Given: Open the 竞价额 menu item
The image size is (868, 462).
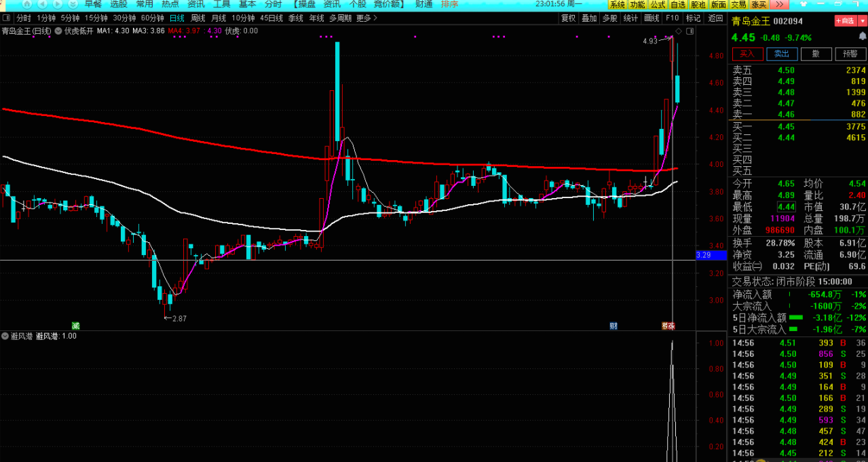Looking at the screenshot, I should [388, 4].
